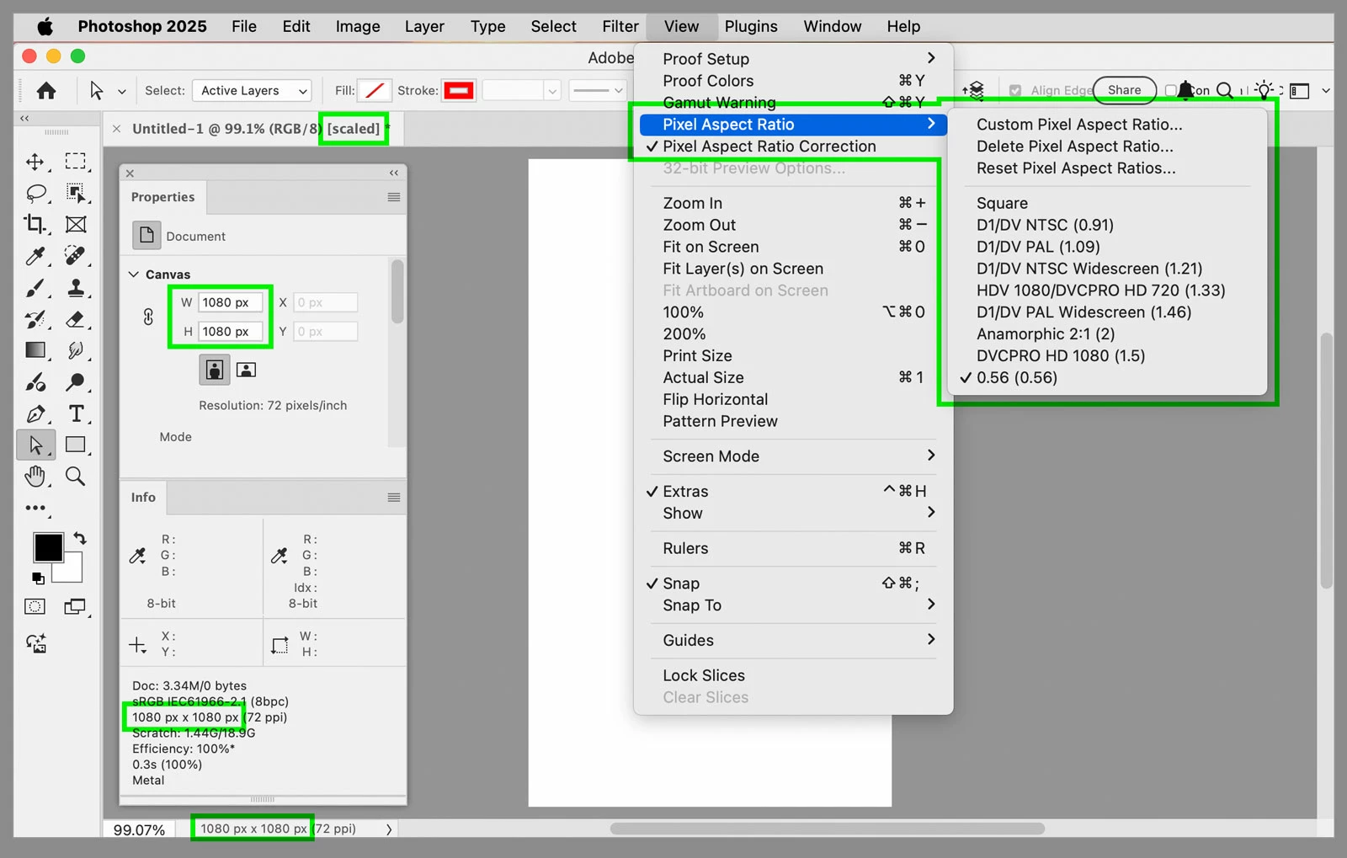The width and height of the screenshot is (1347, 858).
Task: Select the Object Selection tool
Action: click(76, 194)
